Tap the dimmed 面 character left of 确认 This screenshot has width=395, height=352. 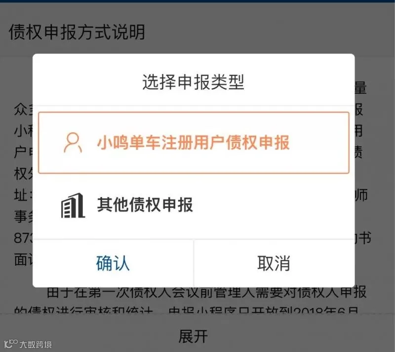pos(21,260)
